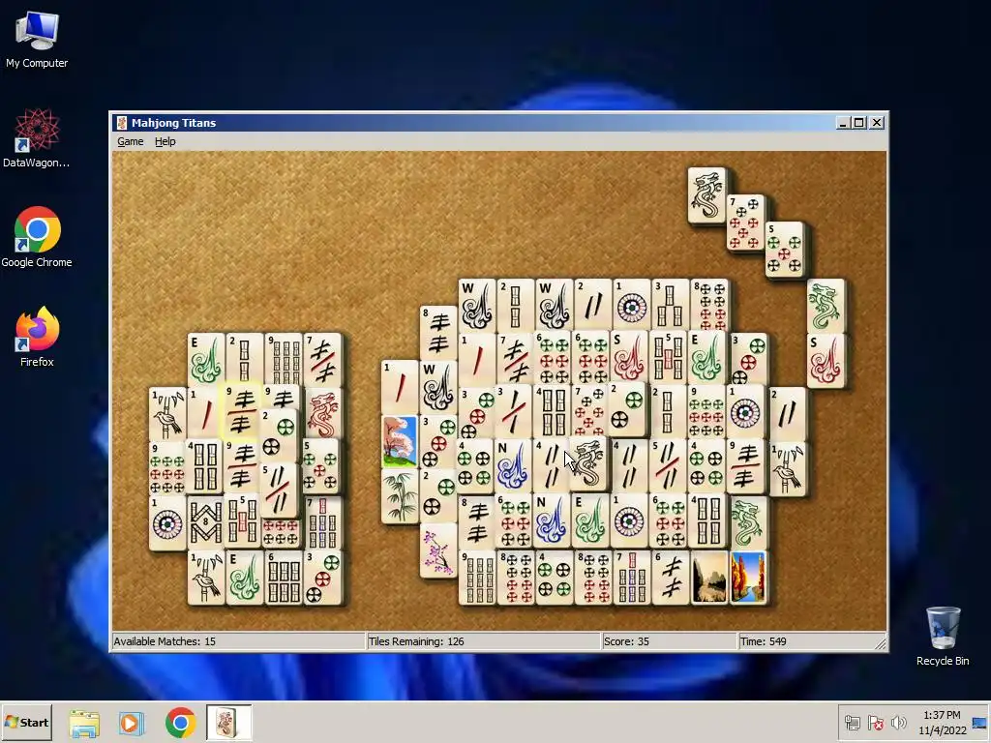Viewport: 991px width, 743px height.
Task: Click the volume speaker tray icon
Action: pos(898,722)
